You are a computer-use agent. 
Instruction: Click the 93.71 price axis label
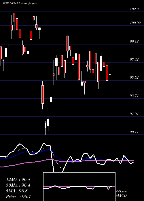(x=134, y=96)
